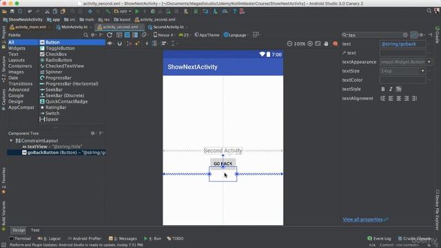This screenshot has height=248, width=441.
Task: Select ToggleButton in the palette
Action: (x=60, y=48)
